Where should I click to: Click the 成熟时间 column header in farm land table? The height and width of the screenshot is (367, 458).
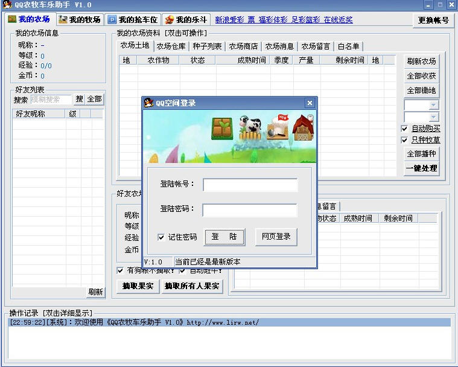(x=243, y=60)
